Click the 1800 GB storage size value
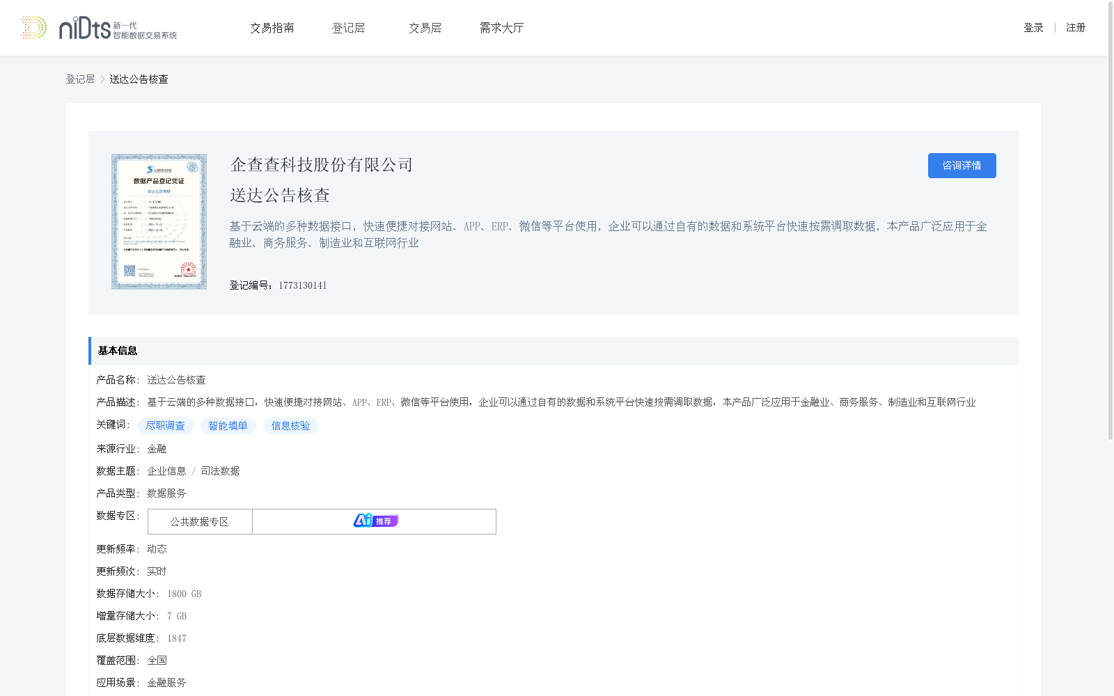The image size is (1114, 696). (x=184, y=594)
